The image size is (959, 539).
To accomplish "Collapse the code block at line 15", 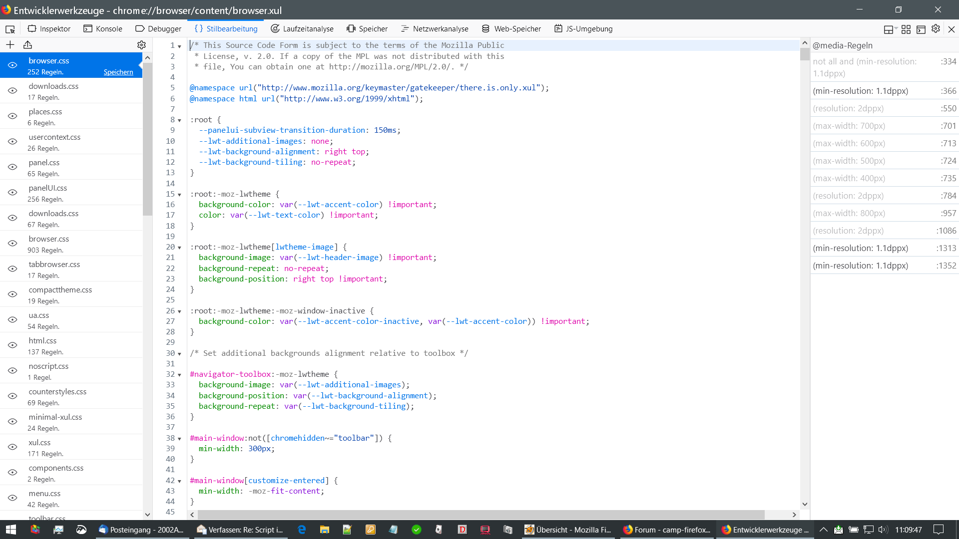I will point(179,195).
